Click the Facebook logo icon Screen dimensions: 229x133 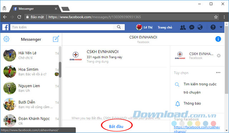[x=5, y=27]
